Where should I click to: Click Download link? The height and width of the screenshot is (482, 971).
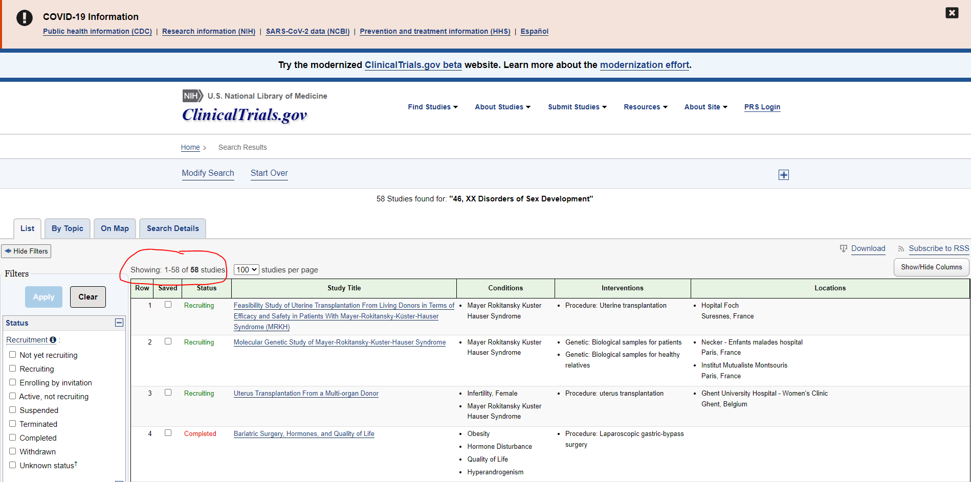click(868, 248)
